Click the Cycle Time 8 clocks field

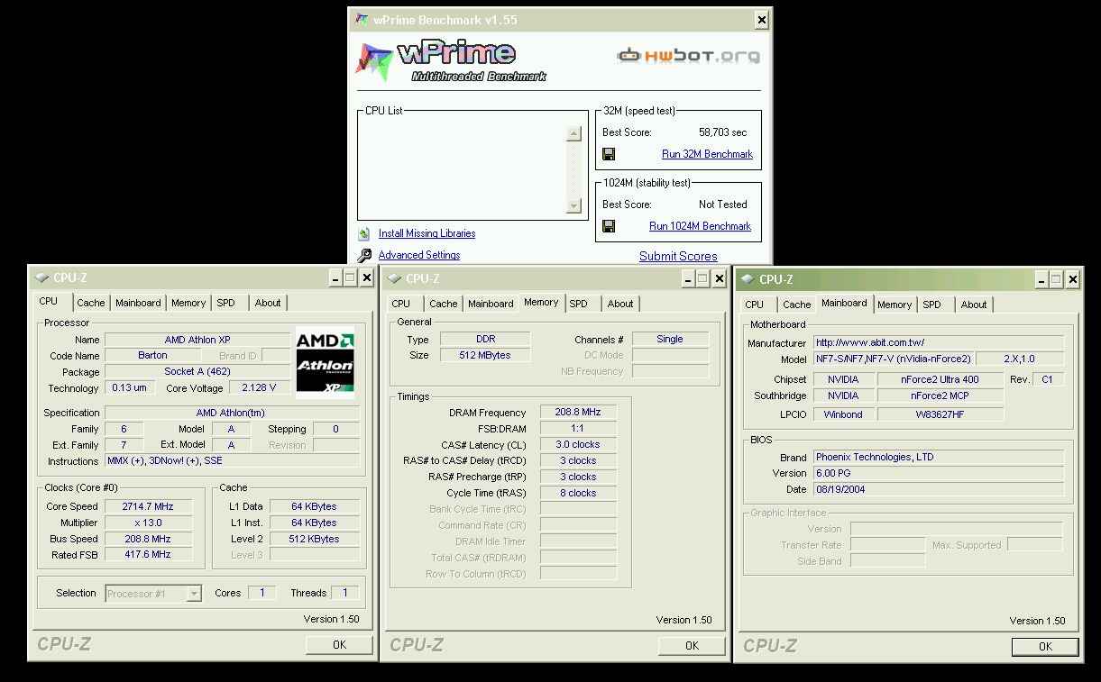(x=578, y=493)
